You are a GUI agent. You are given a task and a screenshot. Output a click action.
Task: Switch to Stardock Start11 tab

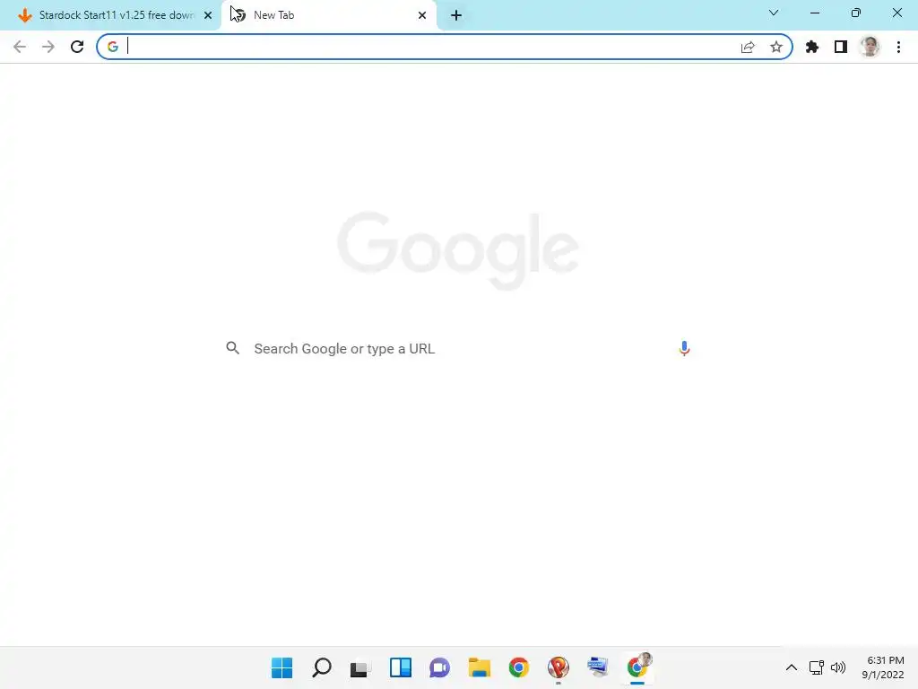[x=110, y=15]
